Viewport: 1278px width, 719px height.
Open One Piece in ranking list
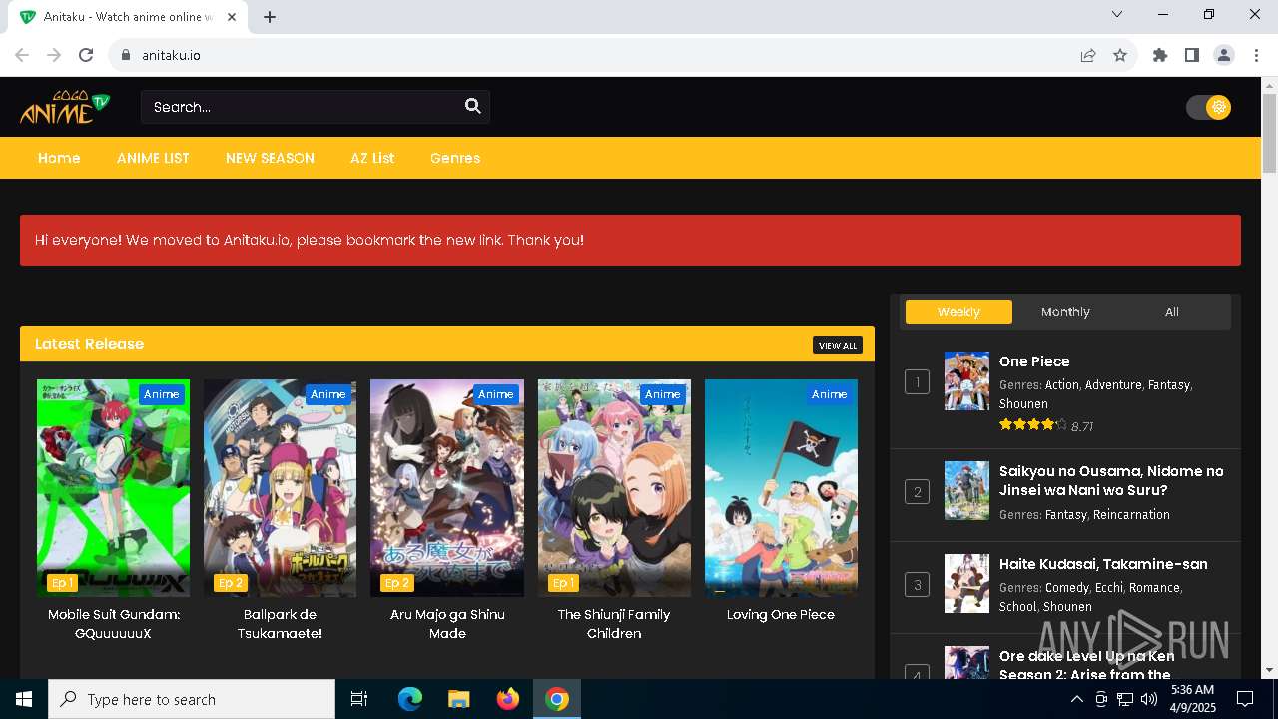click(x=1034, y=361)
